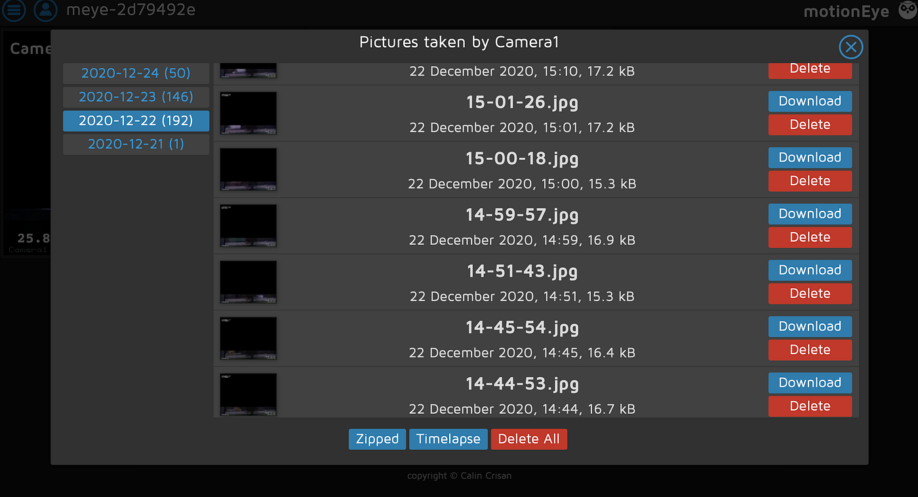This screenshot has height=497, width=918.
Task: Download the picture 15-01-26.jpg
Action: point(810,101)
